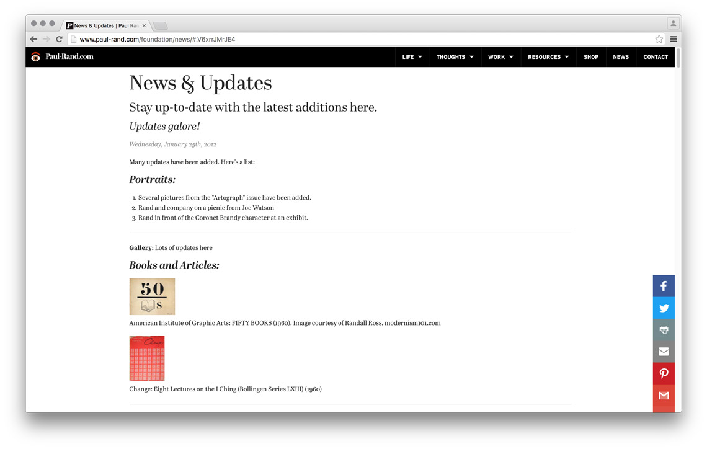Expand the THOUGHTS dropdown menu
707x449 pixels.
[455, 57]
